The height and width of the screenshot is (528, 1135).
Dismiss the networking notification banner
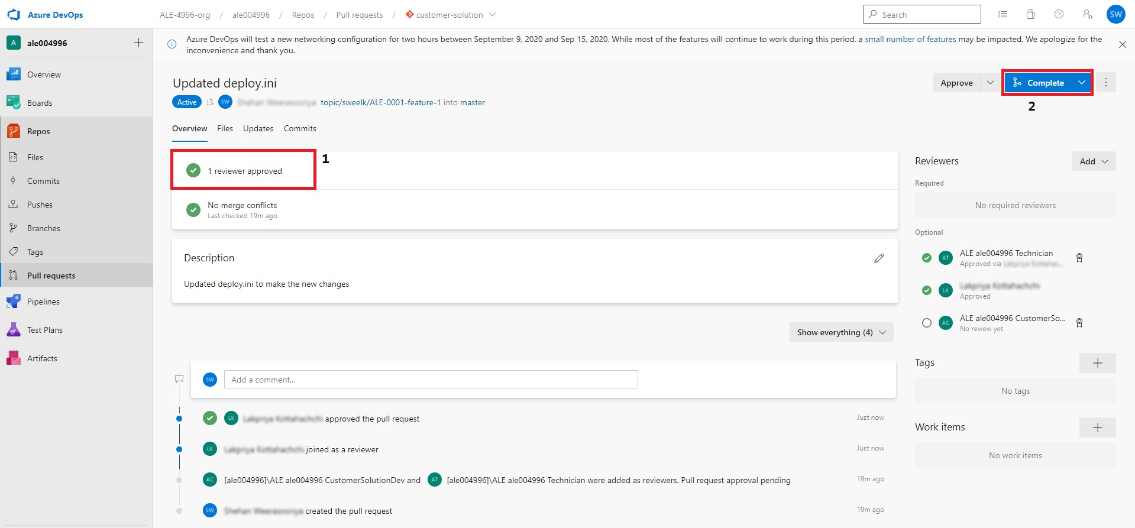(x=1122, y=44)
